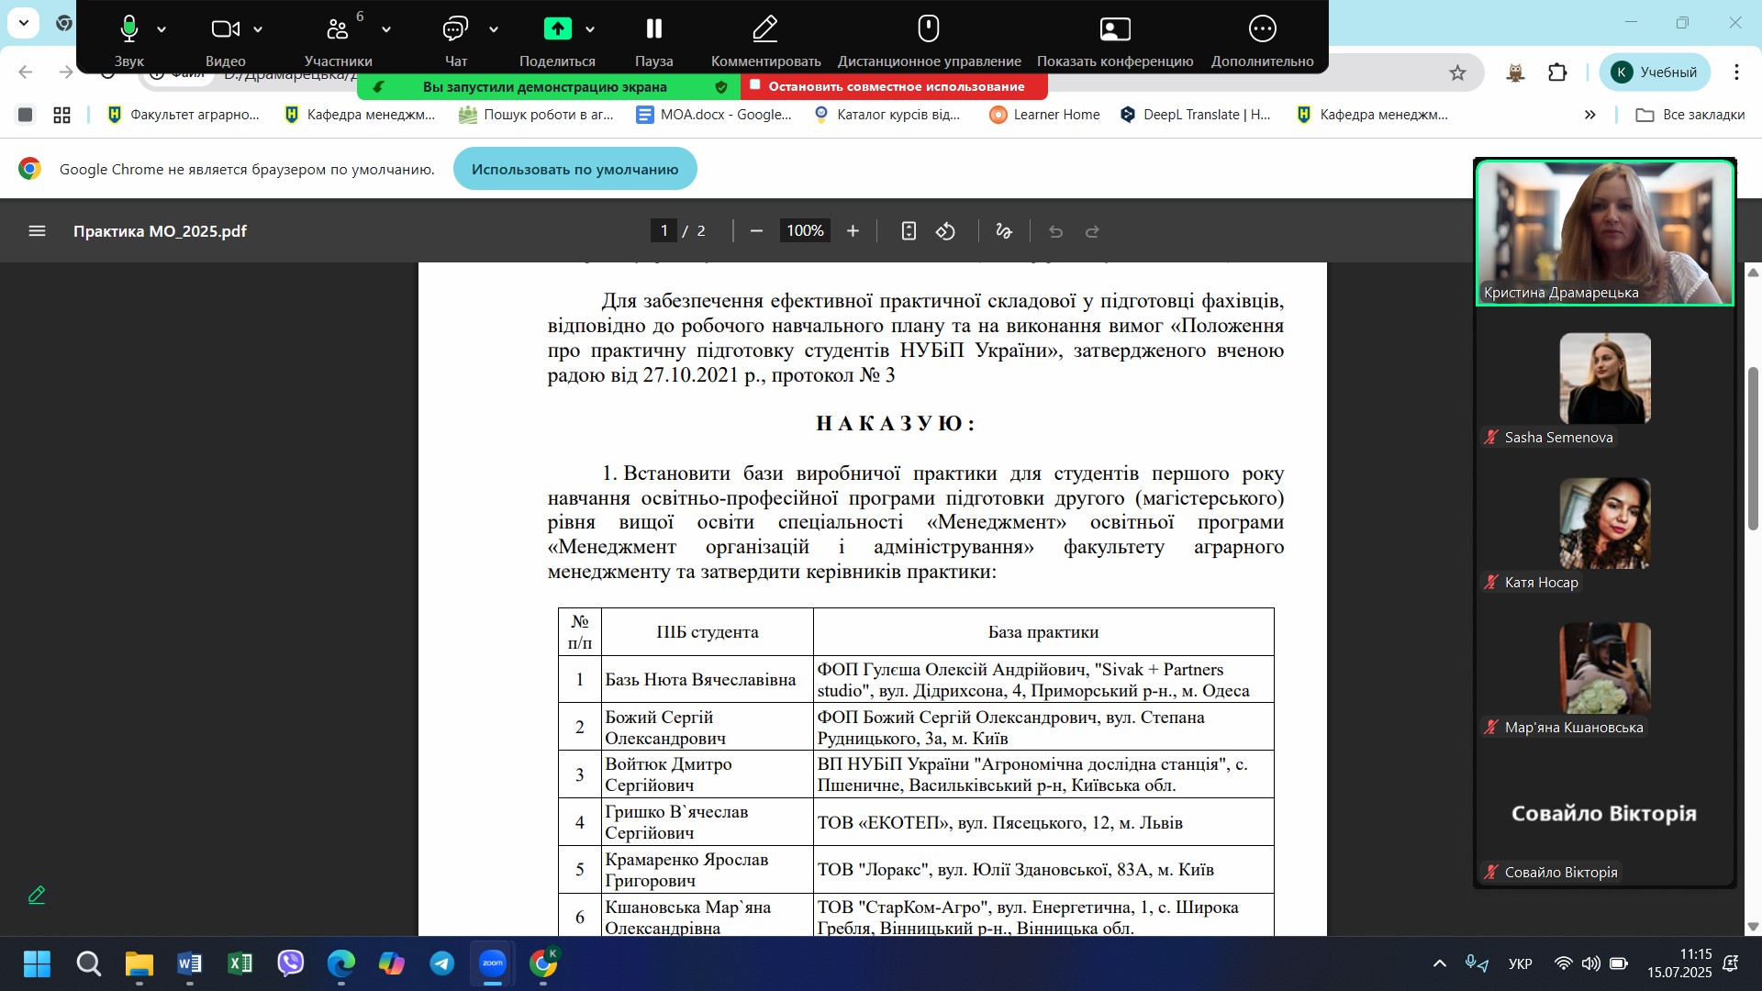
Task: Zoom in the PDF with plus icon
Action: tap(853, 231)
